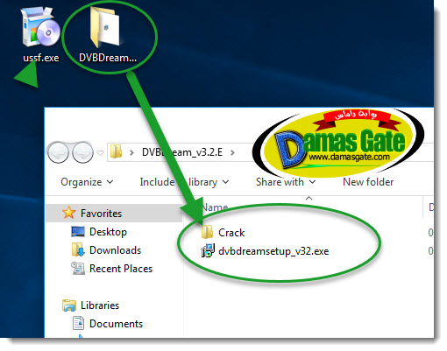Click the Forward navigation button
This screenshot has height=351, width=447.
pos(82,152)
